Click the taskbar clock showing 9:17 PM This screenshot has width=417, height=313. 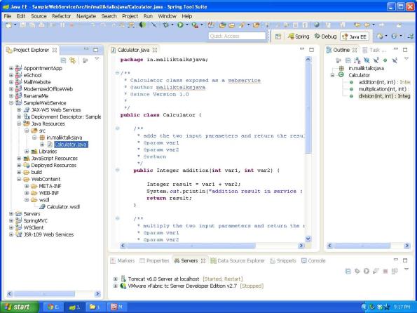pyautogui.click(x=402, y=307)
